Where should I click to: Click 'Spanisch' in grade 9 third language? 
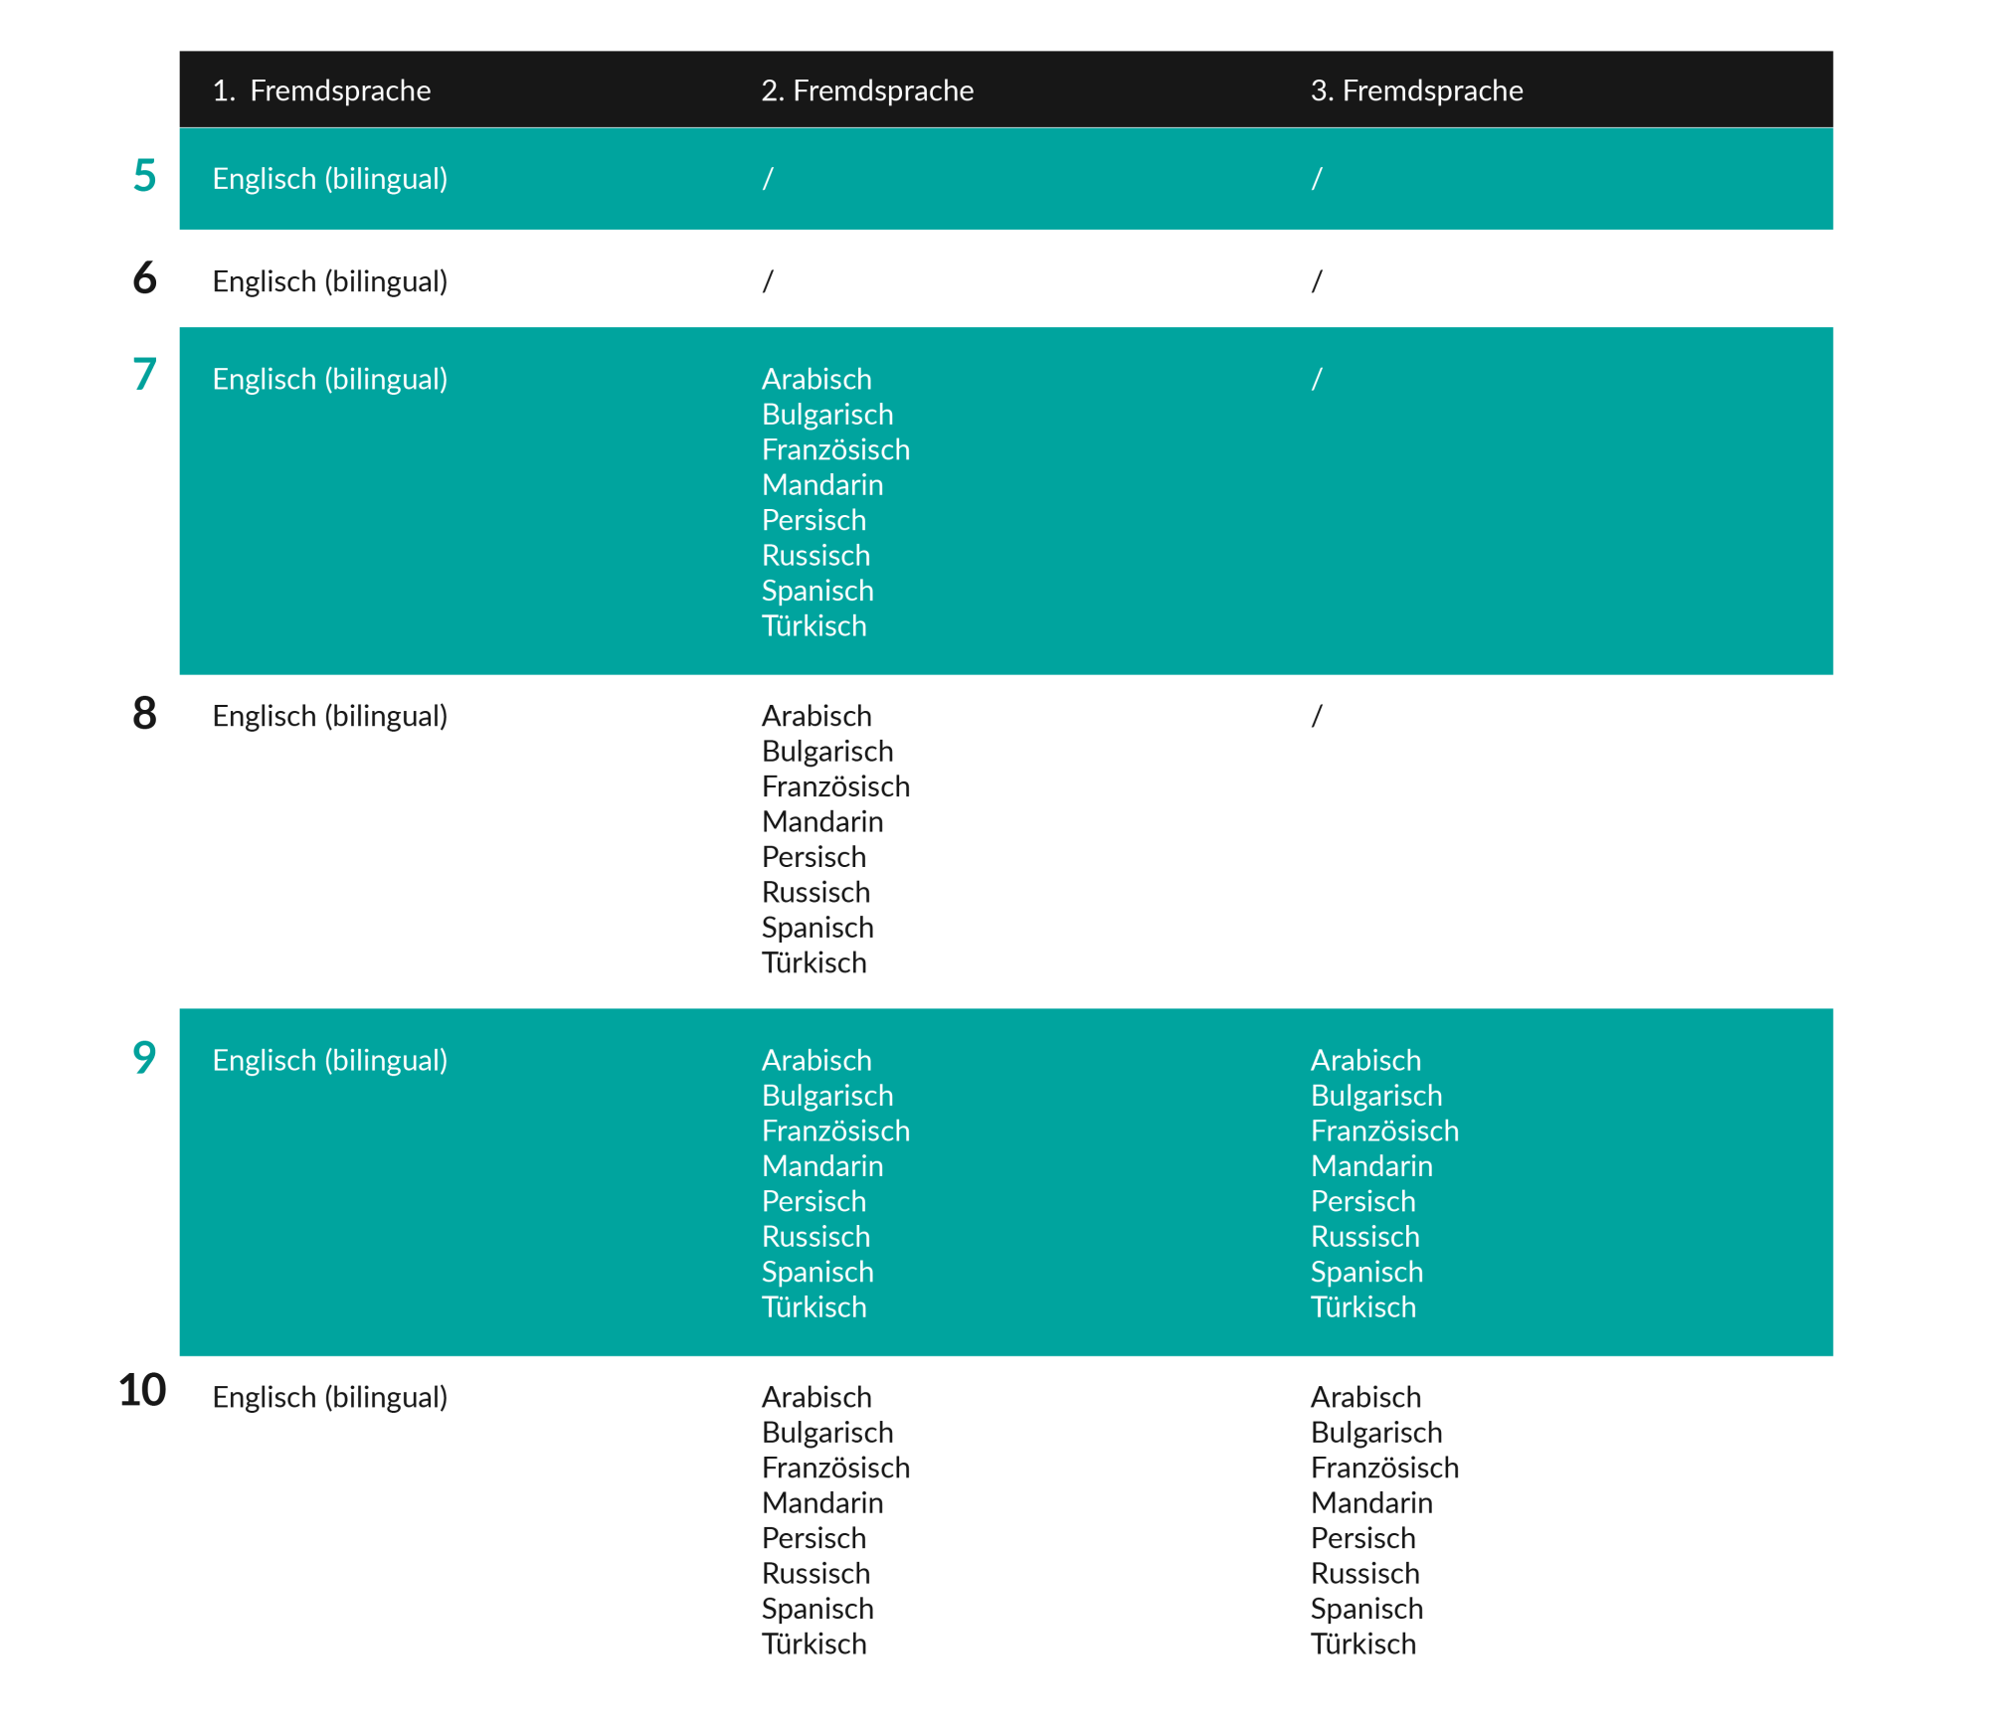point(1366,1272)
